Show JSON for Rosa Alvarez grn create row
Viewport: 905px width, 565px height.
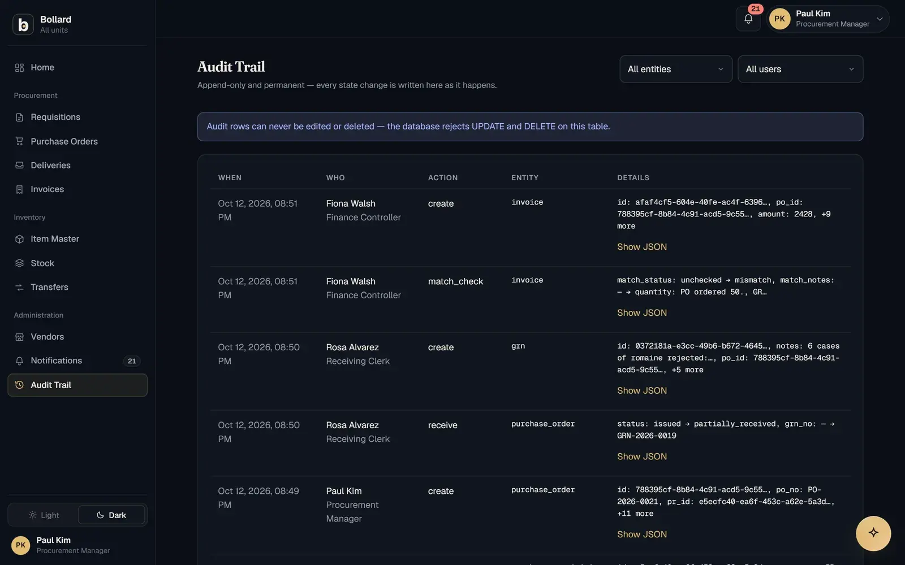click(642, 391)
